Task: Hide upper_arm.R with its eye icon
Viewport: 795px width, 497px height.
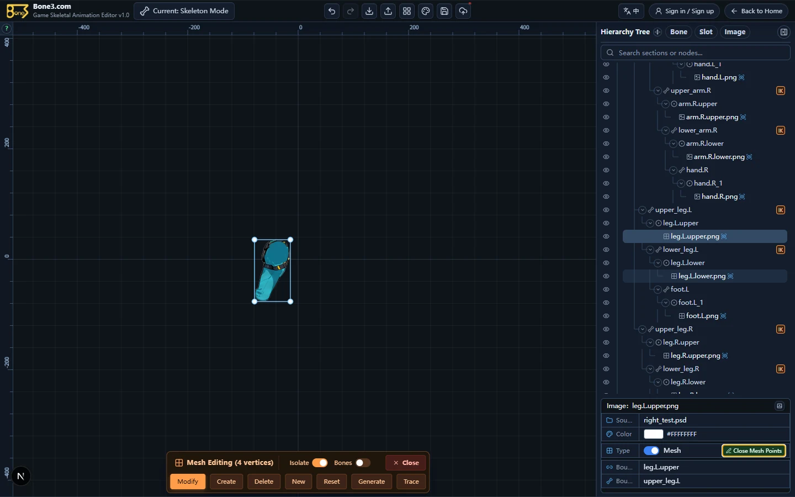Action: click(x=606, y=91)
